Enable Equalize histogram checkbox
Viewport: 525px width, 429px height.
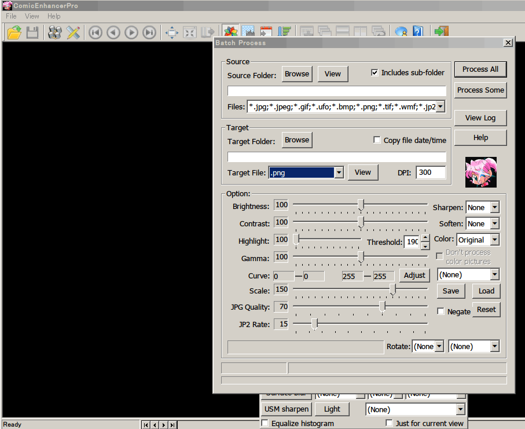[265, 423]
